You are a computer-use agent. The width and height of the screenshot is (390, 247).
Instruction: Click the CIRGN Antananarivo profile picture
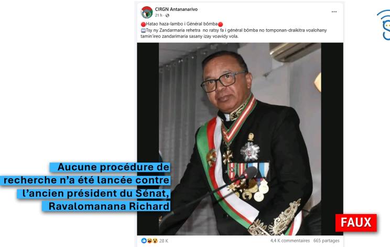tap(147, 12)
